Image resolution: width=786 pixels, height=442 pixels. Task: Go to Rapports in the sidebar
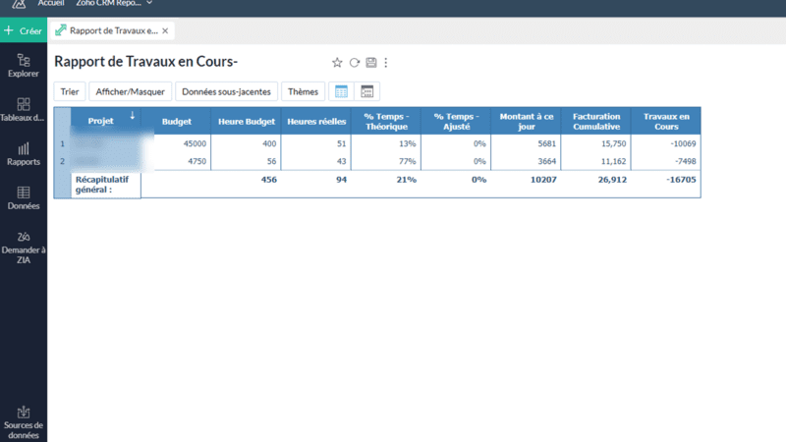pos(24,153)
